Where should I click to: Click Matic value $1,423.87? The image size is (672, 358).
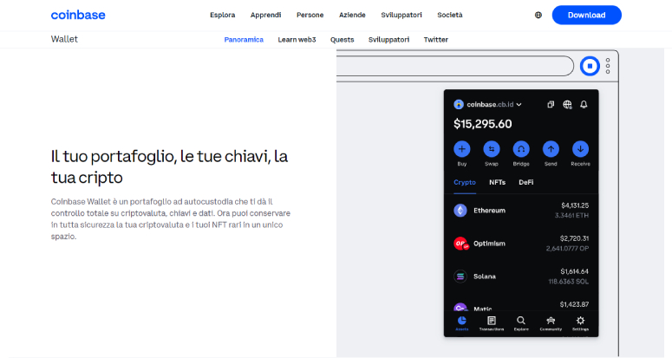pyautogui.click(x=574, y=304)
